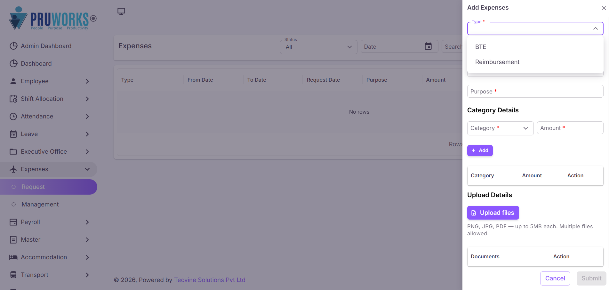Click the Purpose input field

click(535, 91)
